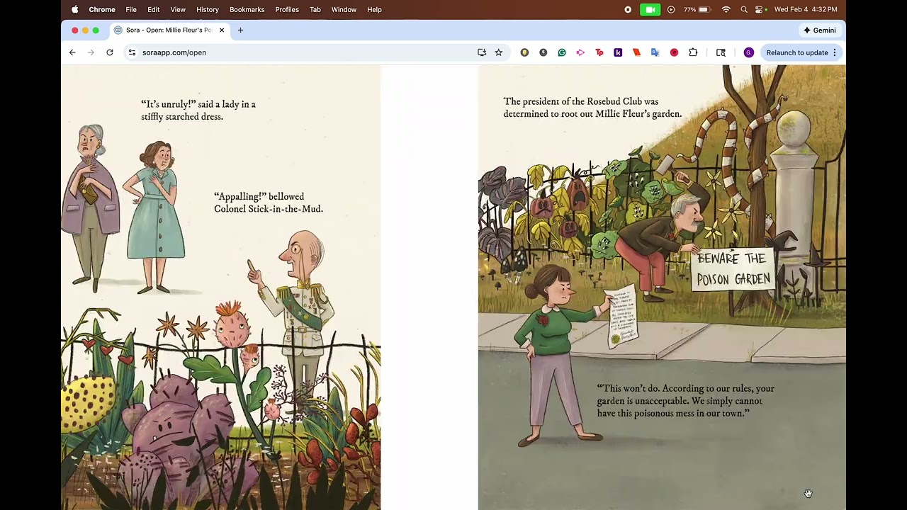The image size is (907, 510).
Task: Open the View menu
Action: tap(178, 10)
